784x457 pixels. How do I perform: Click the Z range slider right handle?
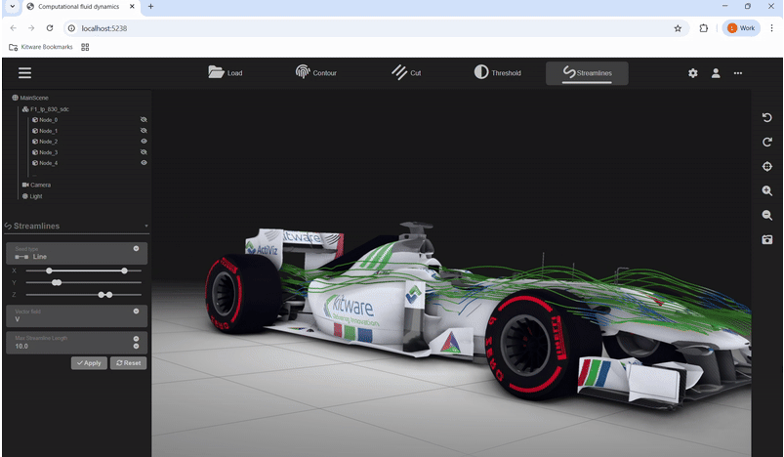(x=109, y=295)
